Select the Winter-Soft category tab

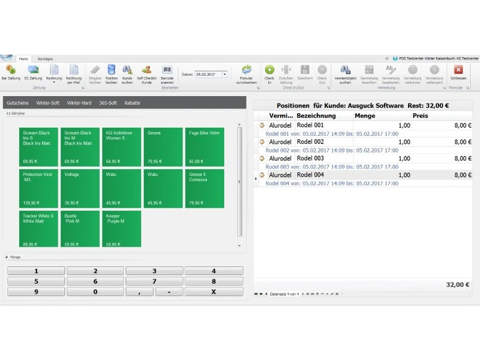coord(48,103)
